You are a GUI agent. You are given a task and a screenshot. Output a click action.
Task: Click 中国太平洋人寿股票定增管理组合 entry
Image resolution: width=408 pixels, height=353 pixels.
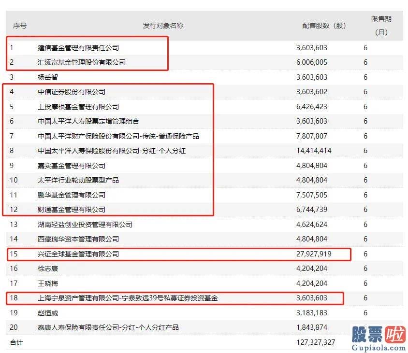88,121
